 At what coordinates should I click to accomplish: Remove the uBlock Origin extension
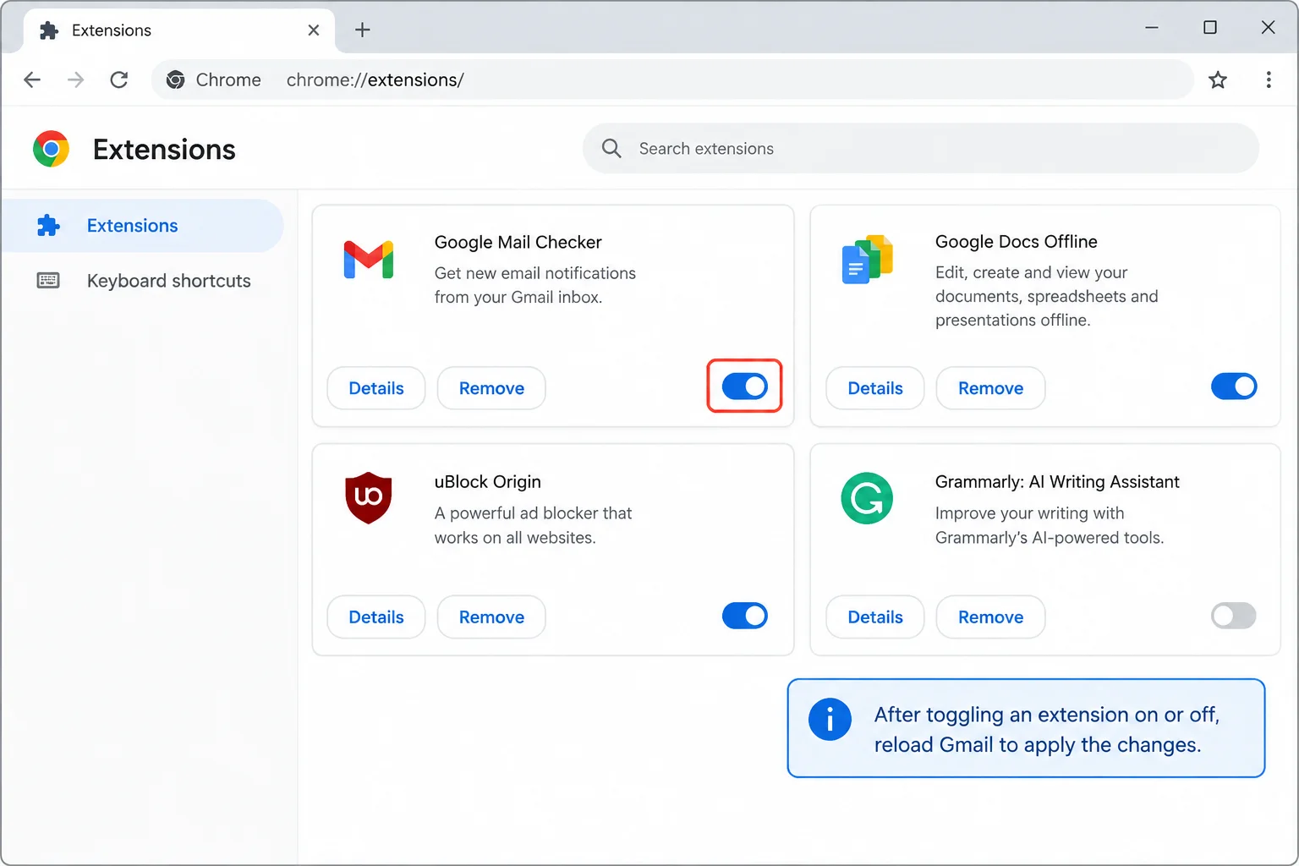click(x=491, y=617)
